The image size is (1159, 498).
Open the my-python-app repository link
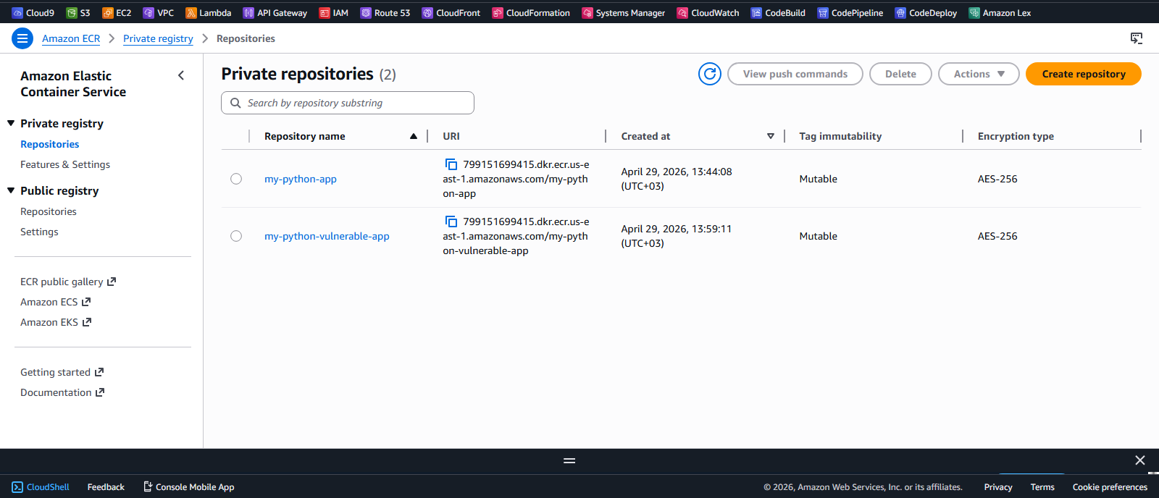(301, 179)
